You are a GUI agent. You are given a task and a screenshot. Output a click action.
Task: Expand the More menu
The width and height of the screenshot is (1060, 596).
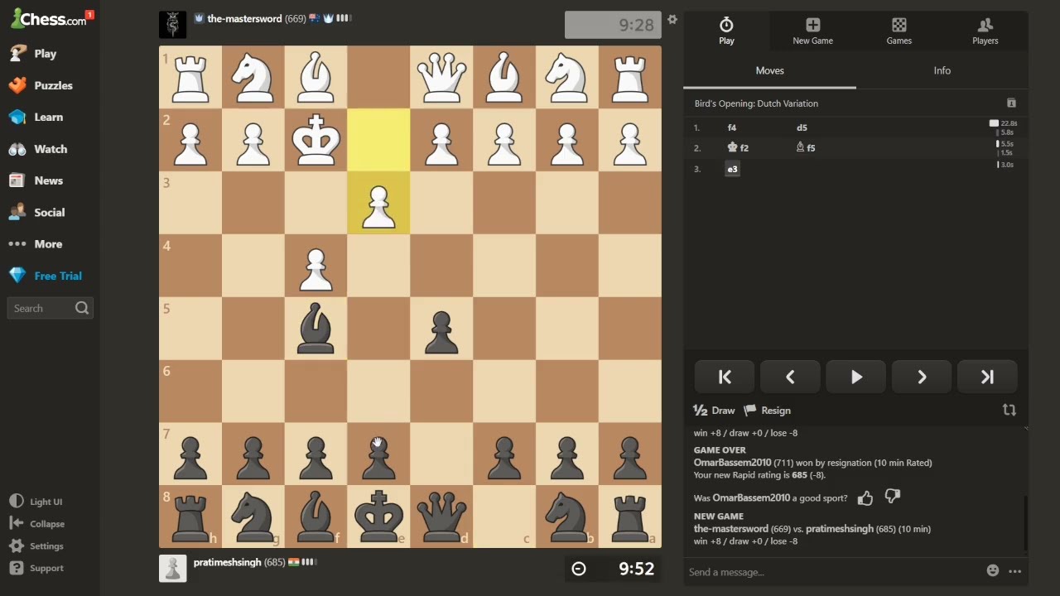pyautogui.click(x=36, y=244)
